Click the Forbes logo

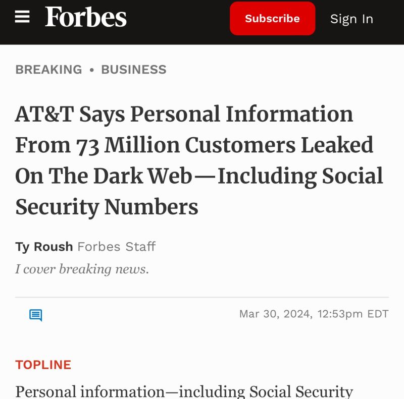pos(86,17)
